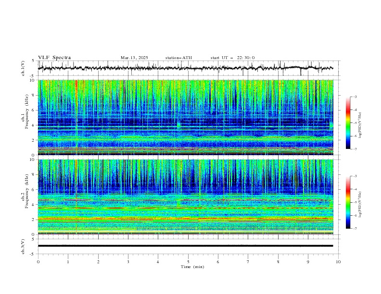Click the "ch.1(V)" waveform axis label
381x294 pixels.
click(x=23, y=68)
